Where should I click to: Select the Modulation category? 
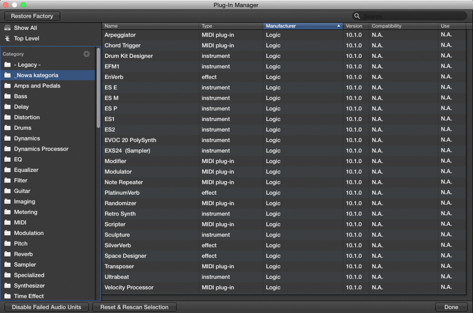point(48,233)
